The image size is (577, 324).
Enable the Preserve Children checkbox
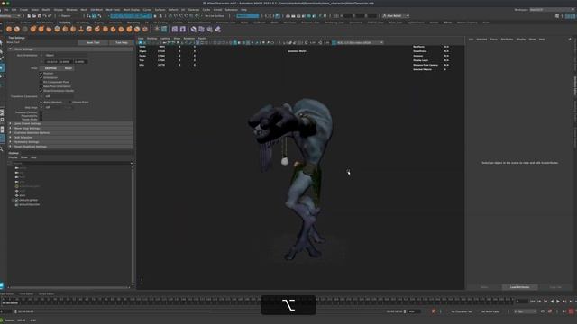pos(41,112)
